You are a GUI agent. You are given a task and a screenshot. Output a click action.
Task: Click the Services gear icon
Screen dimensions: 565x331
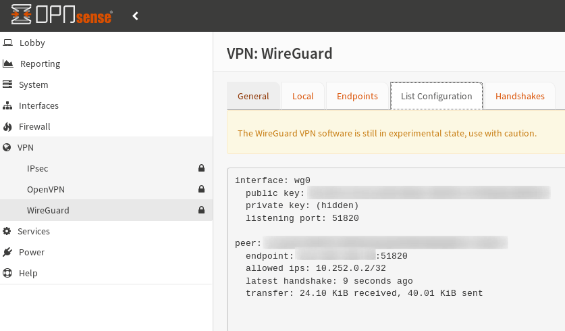click(x=7, y=231)
